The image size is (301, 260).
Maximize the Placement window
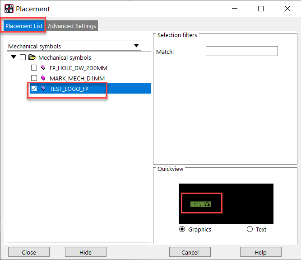[x=261, y=9]
